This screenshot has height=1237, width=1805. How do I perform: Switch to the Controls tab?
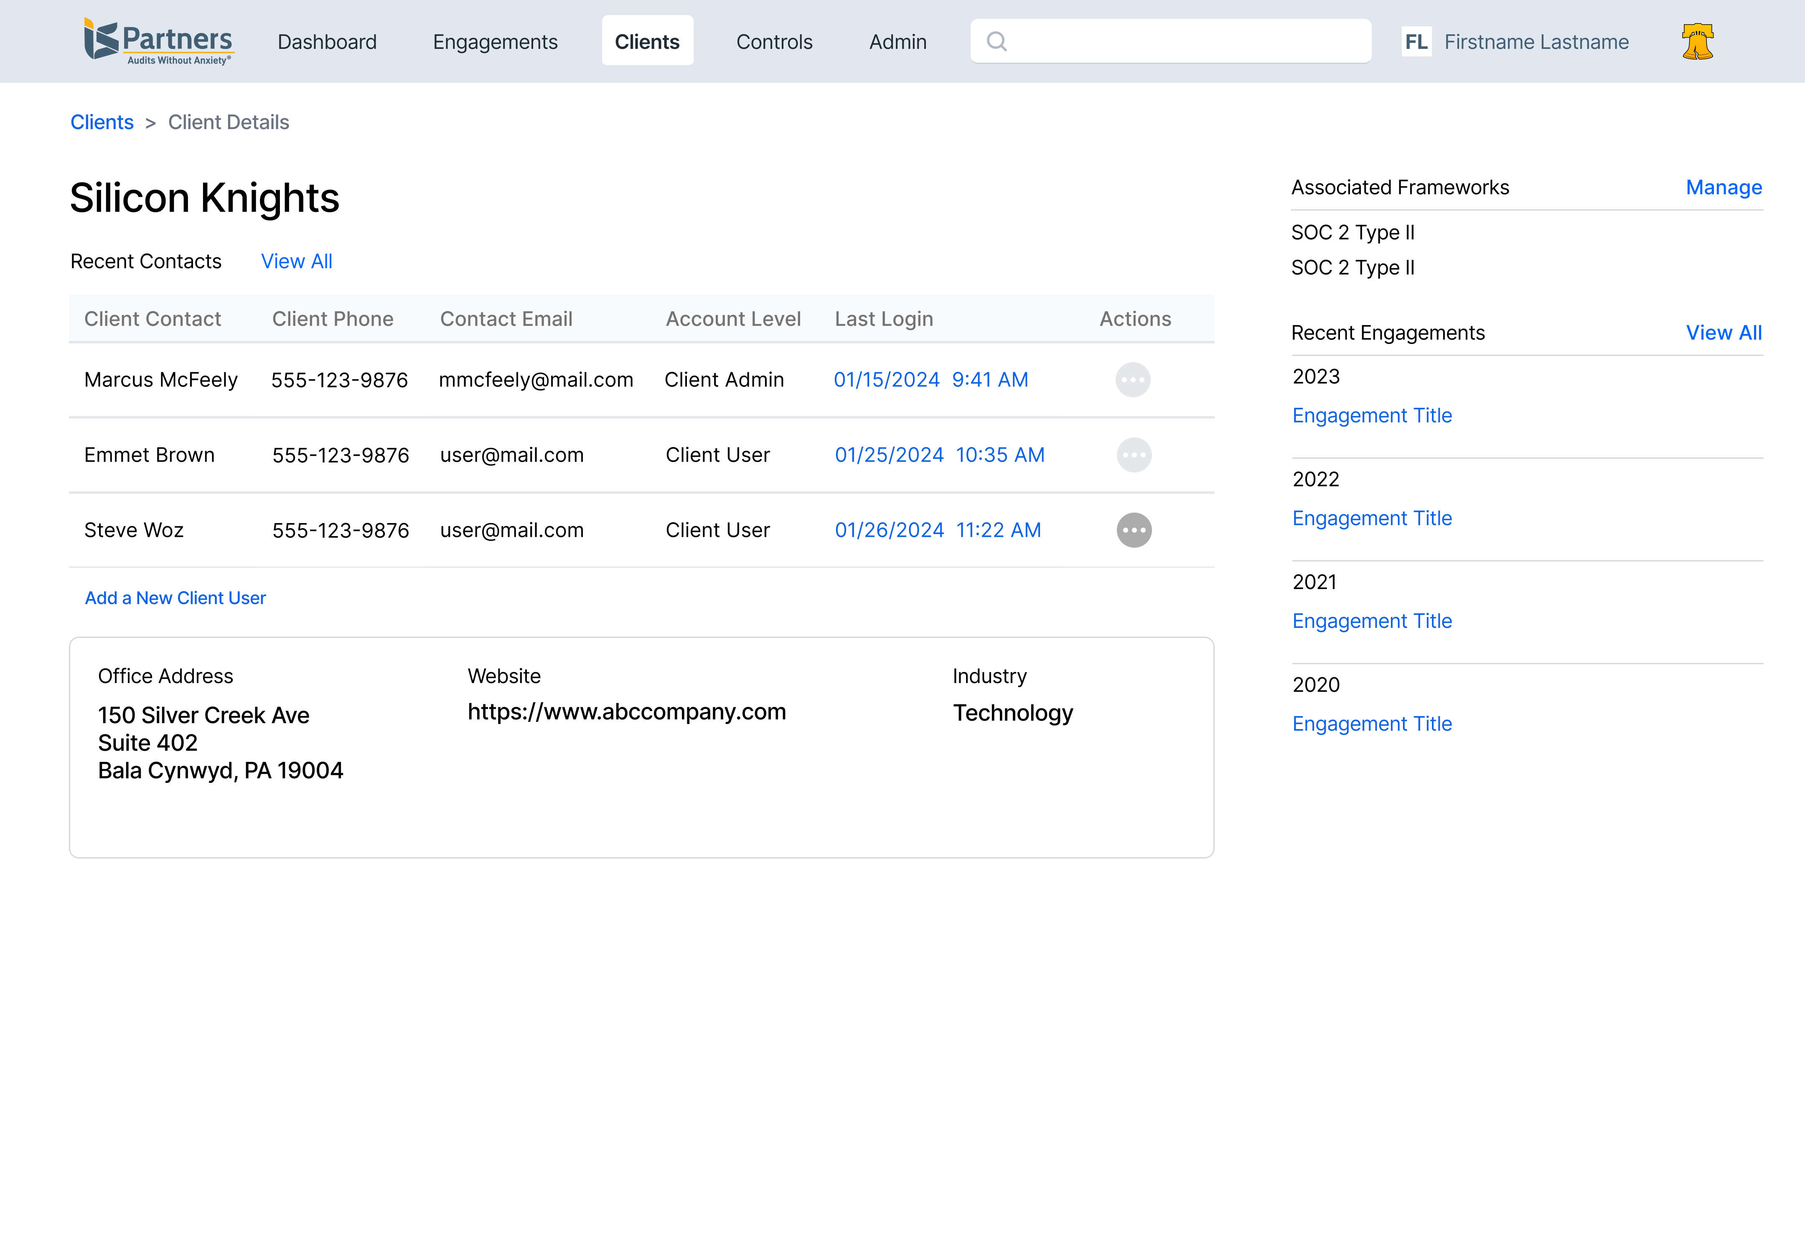(x=774, y=42)
